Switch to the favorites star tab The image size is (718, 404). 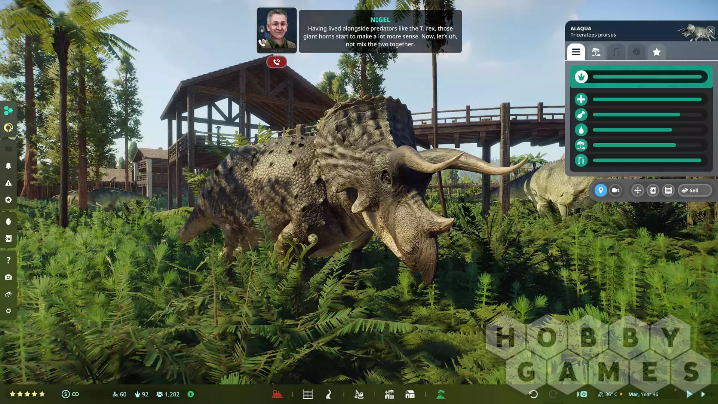(x=656, y=52)
